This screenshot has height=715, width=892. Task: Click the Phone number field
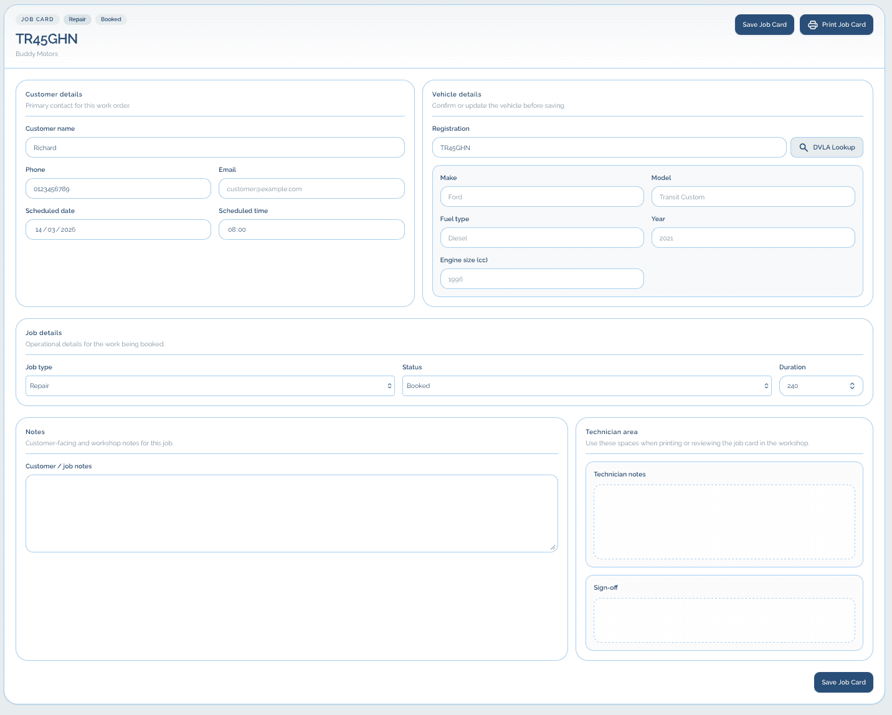point(118,188)
